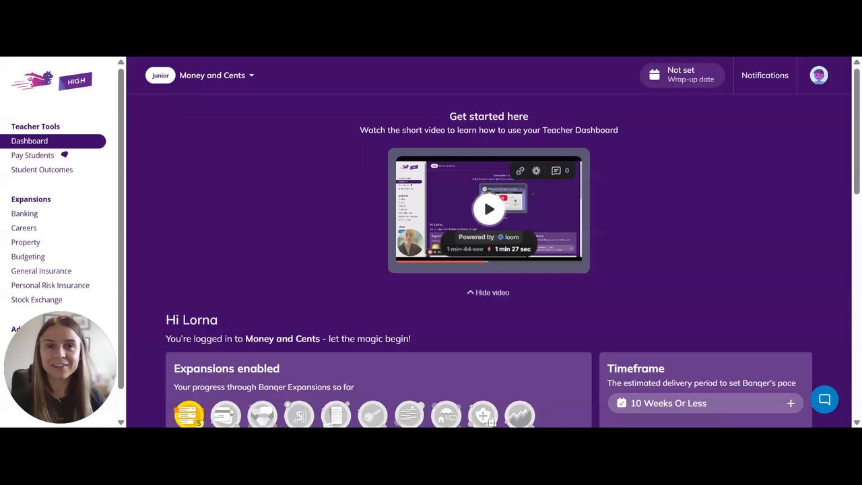
Task: Select Stock Exchange in the sidebar
Action: [36, 300]
